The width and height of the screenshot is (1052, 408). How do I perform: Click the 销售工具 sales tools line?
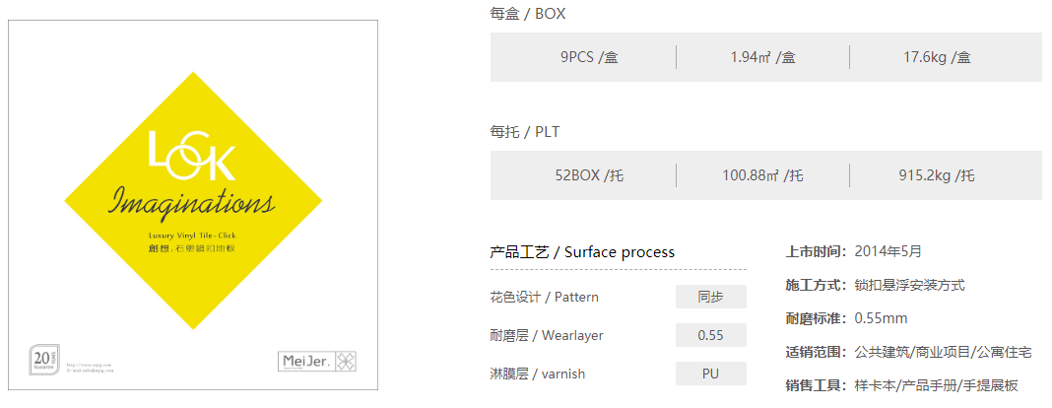pos(901,385)
